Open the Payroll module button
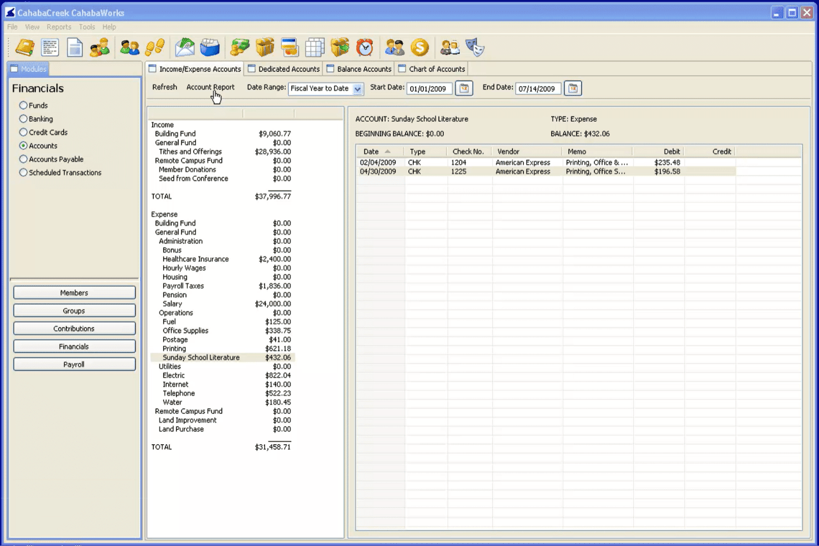 click(74, 365)
